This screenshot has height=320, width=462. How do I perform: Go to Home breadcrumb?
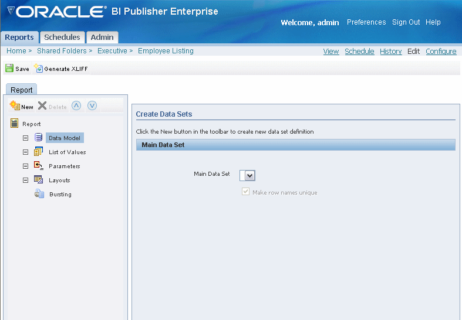click(x=16, y=51)
